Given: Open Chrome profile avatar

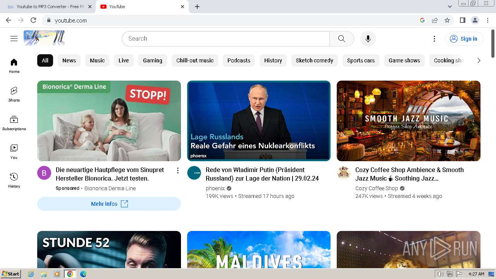Looking at the screenshot, I should (475, 20).
